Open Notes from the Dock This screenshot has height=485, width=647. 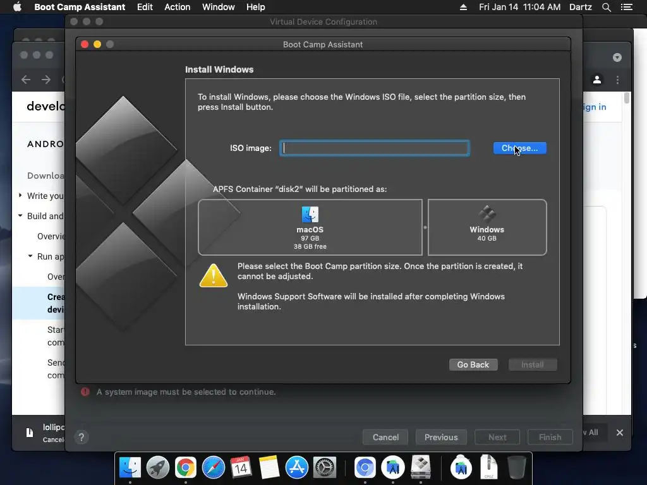point(269,468)
